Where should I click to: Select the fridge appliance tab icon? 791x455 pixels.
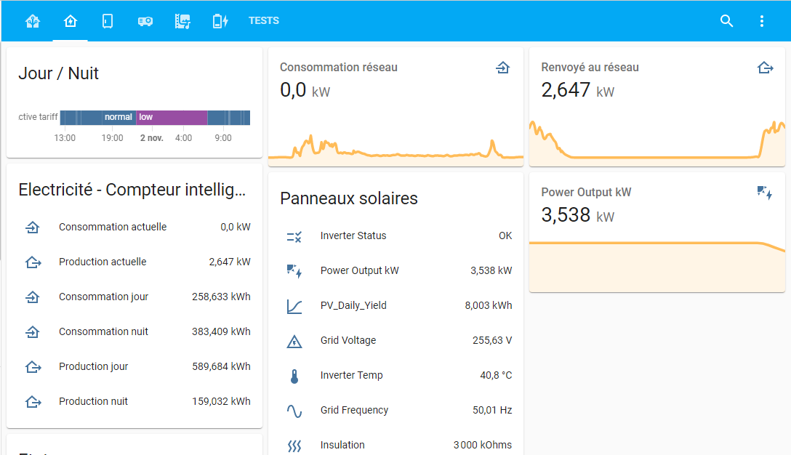pyautogui.click(x=107, y=21)
